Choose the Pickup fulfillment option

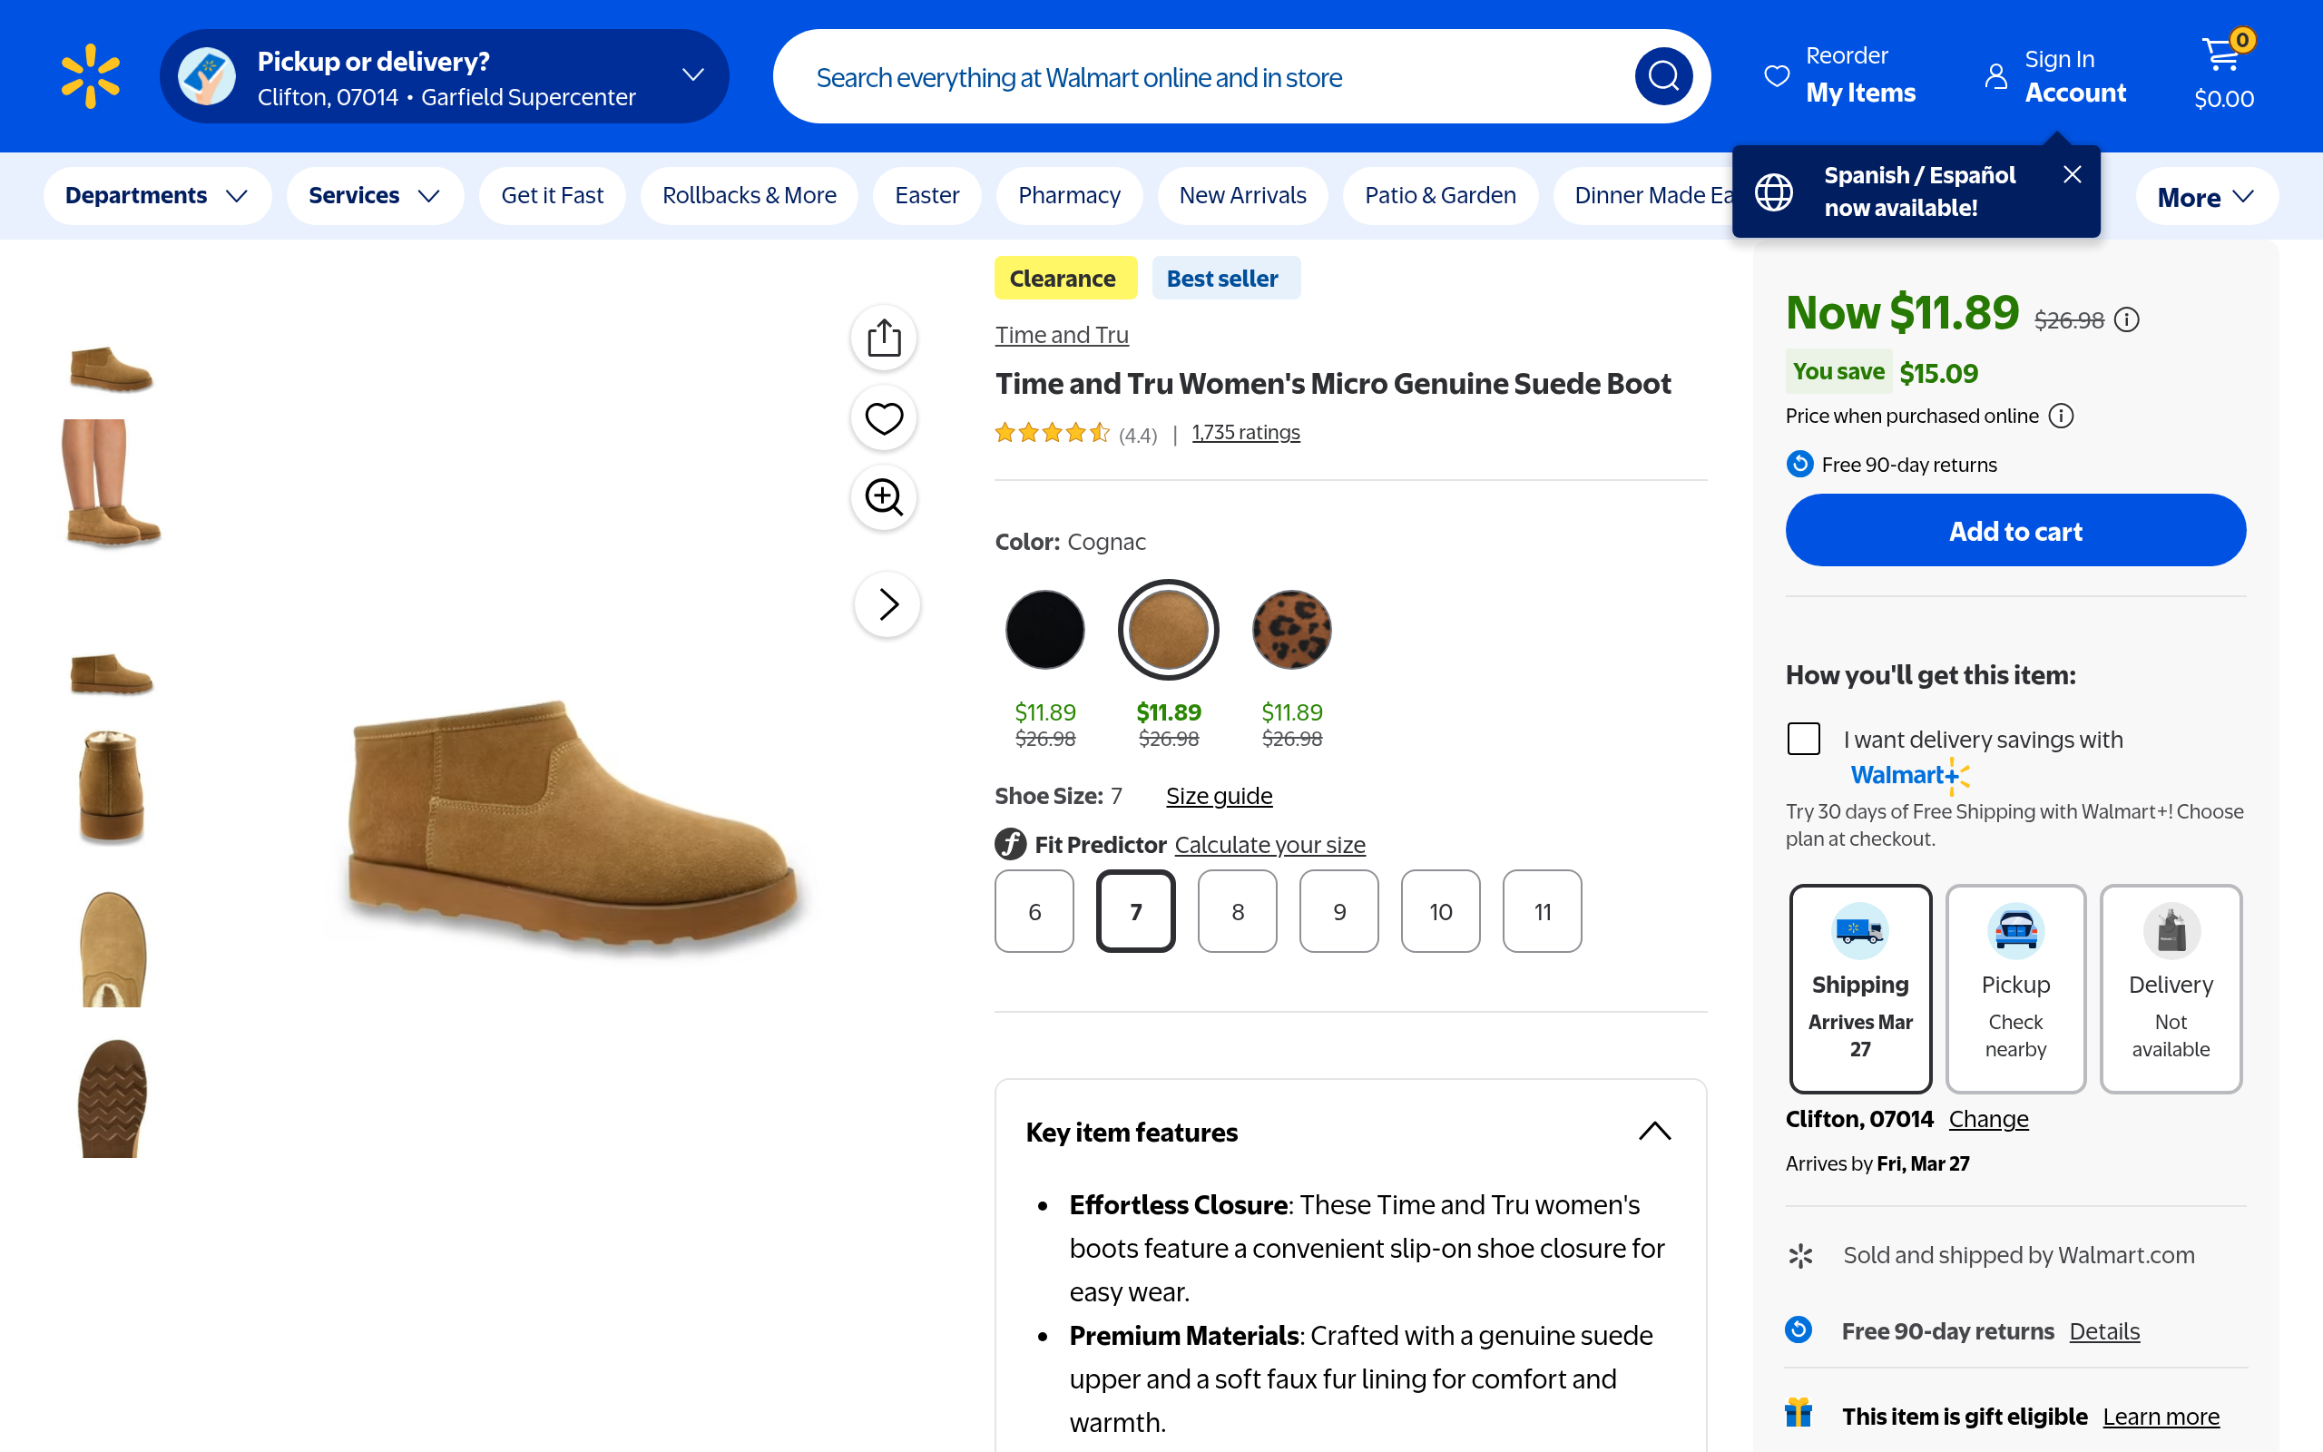point(2014,987)
